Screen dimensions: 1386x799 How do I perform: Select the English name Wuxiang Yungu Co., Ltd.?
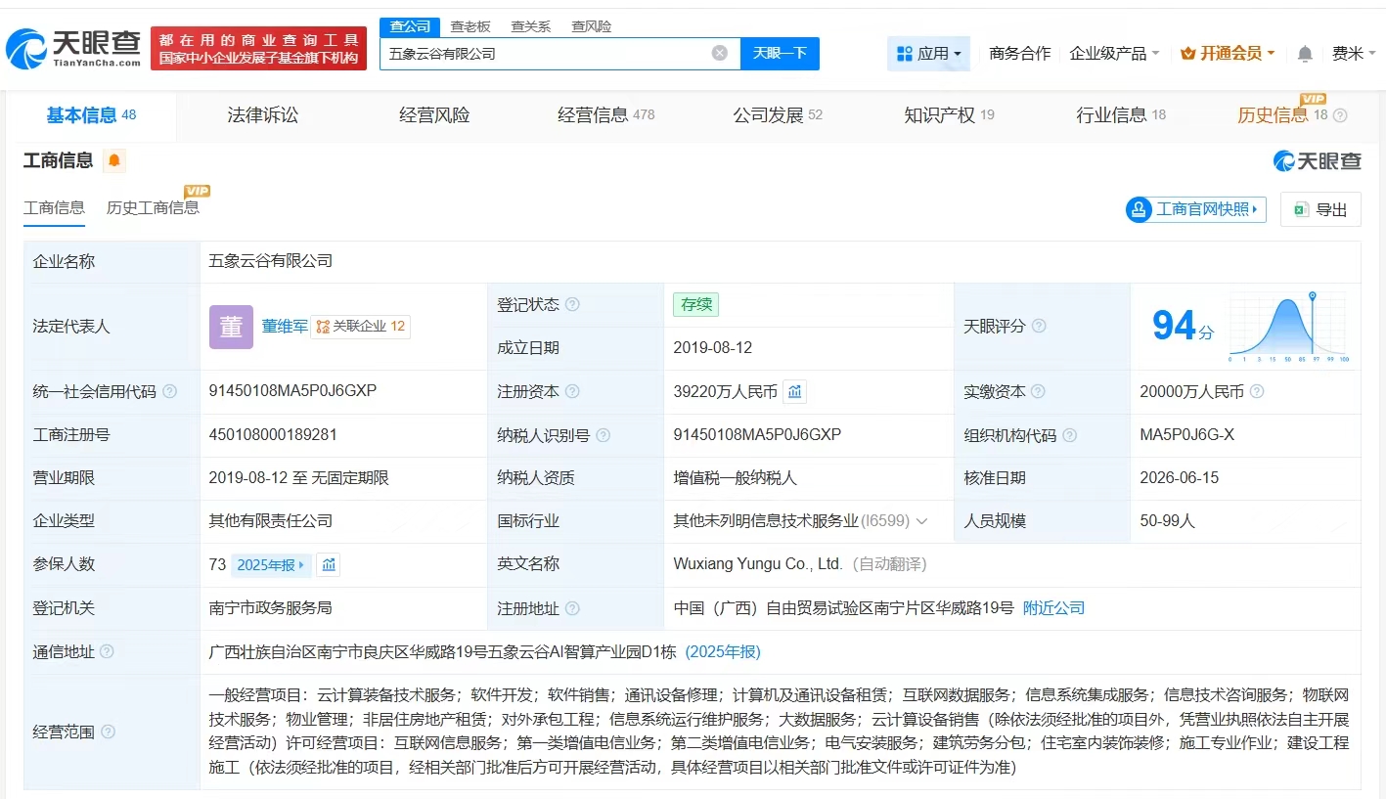[x=758, y=564]
